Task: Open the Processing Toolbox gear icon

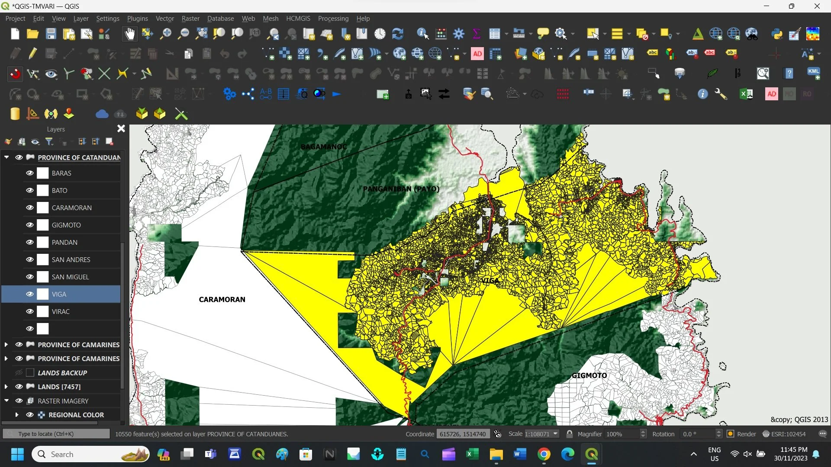Action: pyautogui.click(x=459, y=34)
